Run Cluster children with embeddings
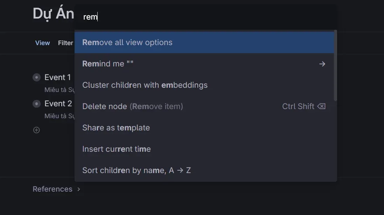The height and width of the screenshot is (215, 384). (x=204, y=85)
